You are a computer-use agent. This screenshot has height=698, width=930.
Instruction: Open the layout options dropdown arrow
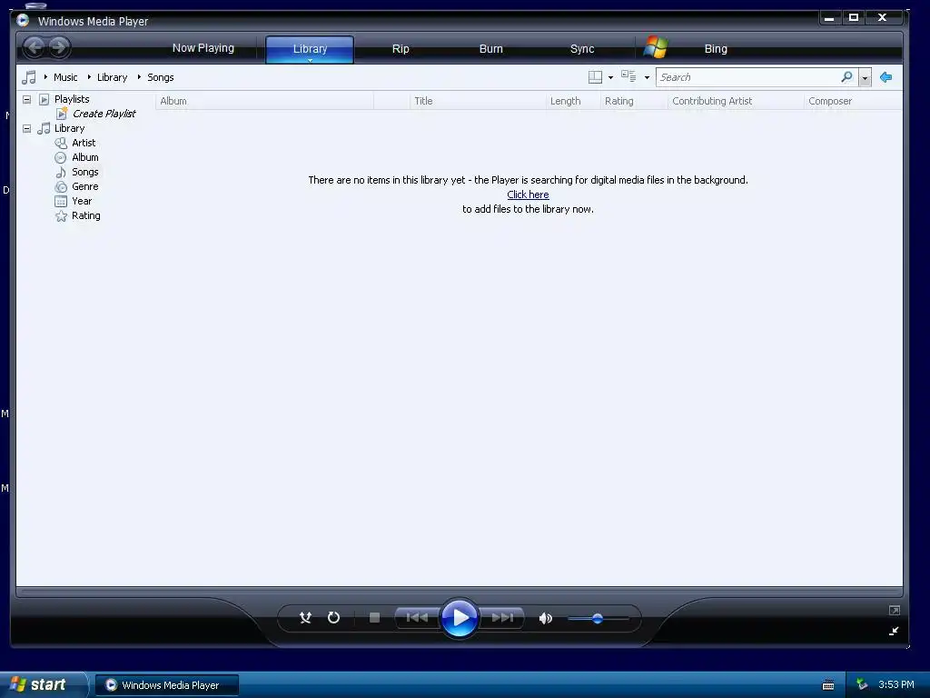tap(611, 78)
